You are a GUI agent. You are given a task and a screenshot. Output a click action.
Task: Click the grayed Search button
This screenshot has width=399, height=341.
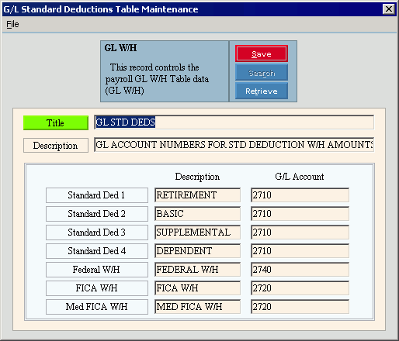[262, 73]
